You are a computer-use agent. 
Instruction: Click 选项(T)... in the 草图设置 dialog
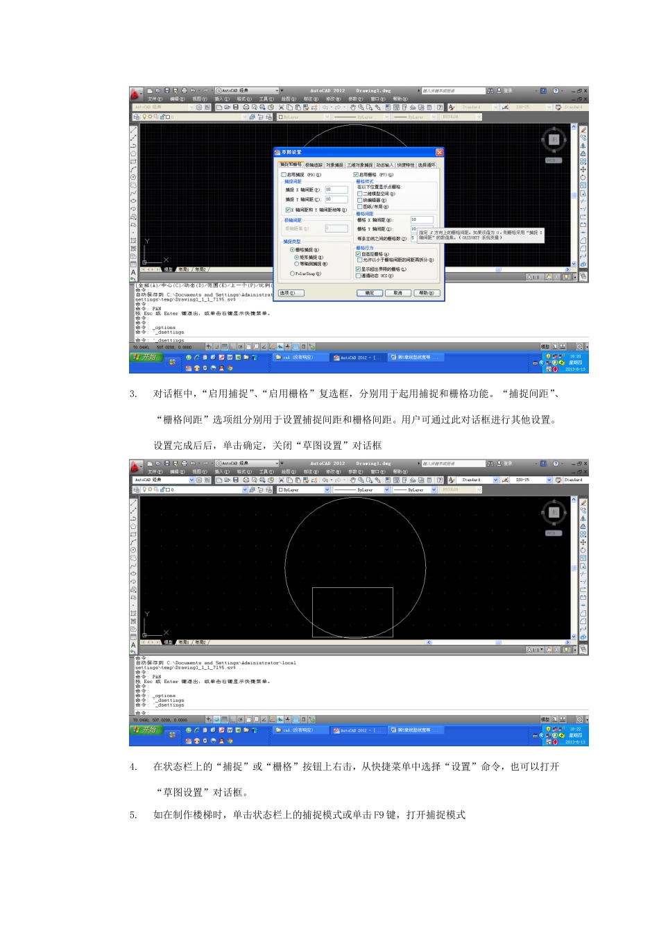click(291, 293)
